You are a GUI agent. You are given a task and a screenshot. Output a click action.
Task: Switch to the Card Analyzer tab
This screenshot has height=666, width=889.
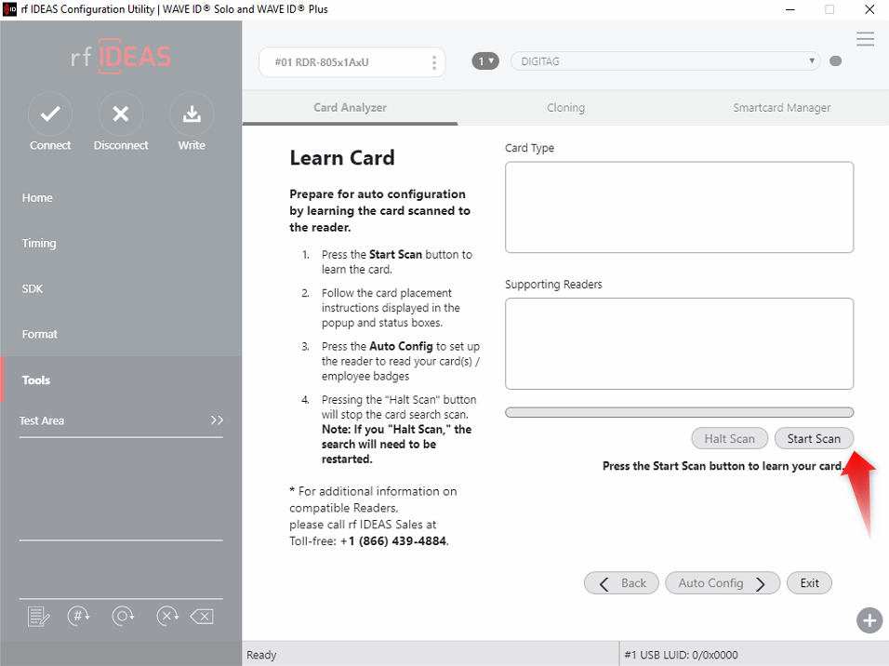pyautogui.click(x=350, y=108)
